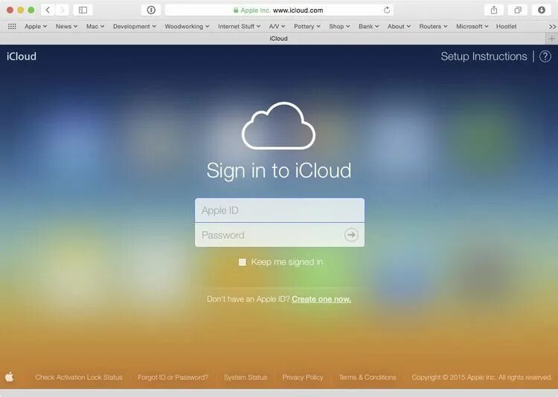Click the Safari forward arrow button
The height and width of the screenshot is (397, 558).
[x=62, y=10]
